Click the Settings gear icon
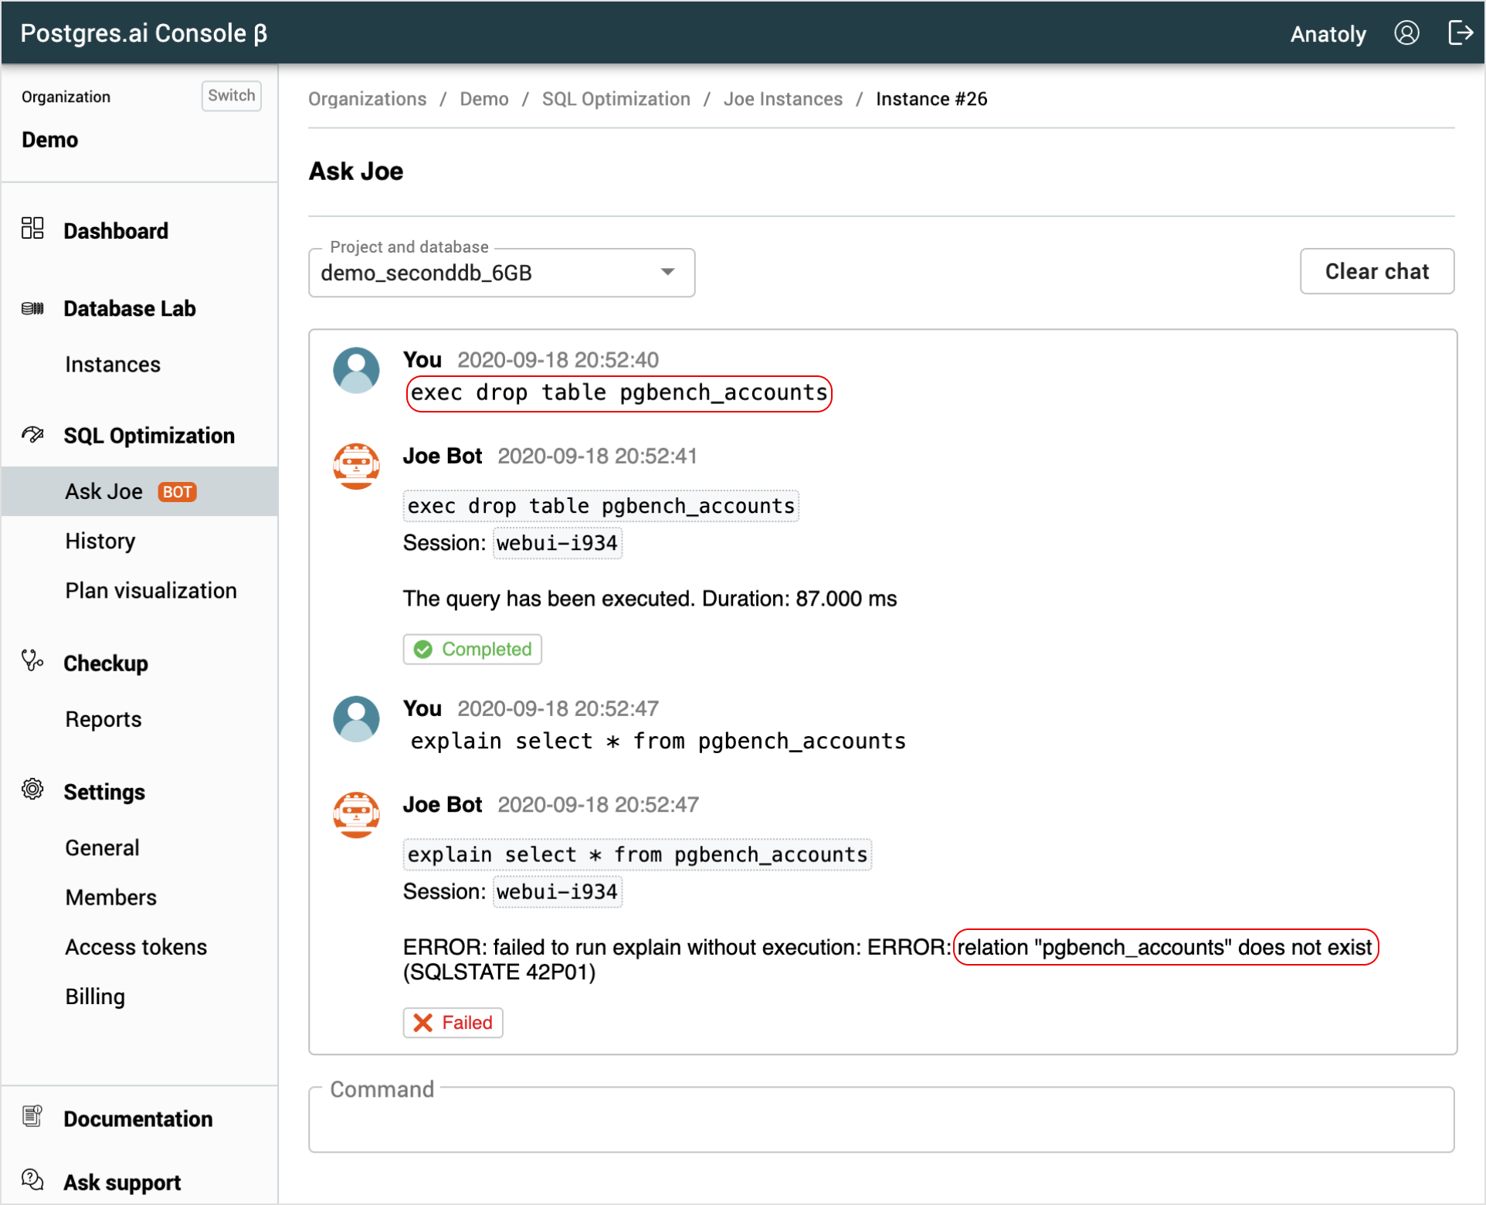This screenshot has height=1205, width=1486. [32, 789]
